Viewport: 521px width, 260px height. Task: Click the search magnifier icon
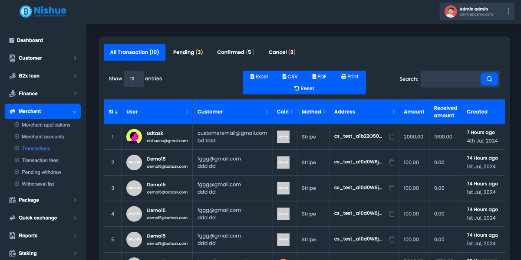489,79
